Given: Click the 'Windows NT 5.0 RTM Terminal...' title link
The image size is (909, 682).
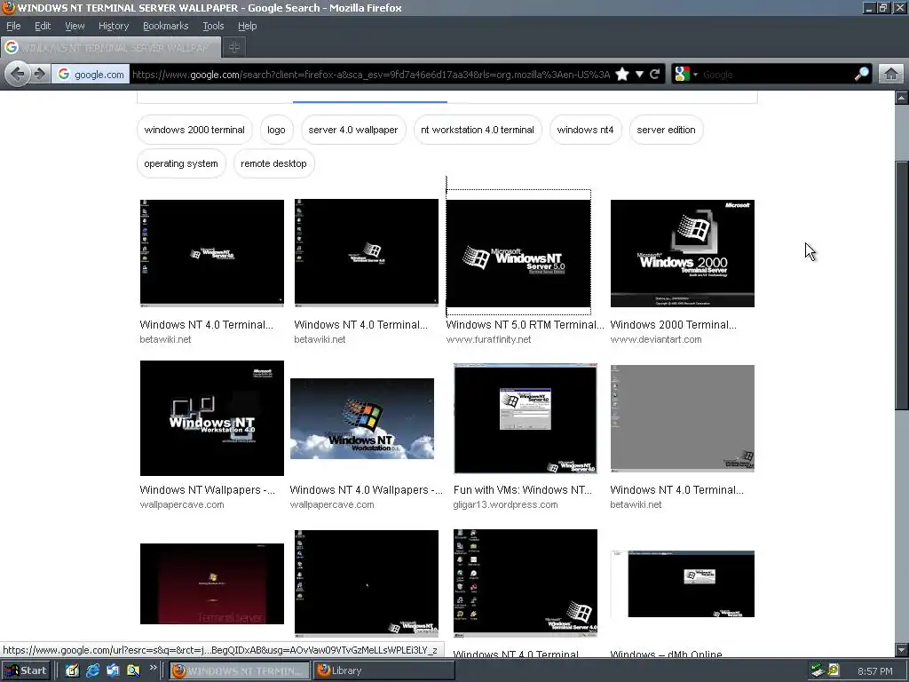Looking at the screenshot, I should [x=526, y=325].
